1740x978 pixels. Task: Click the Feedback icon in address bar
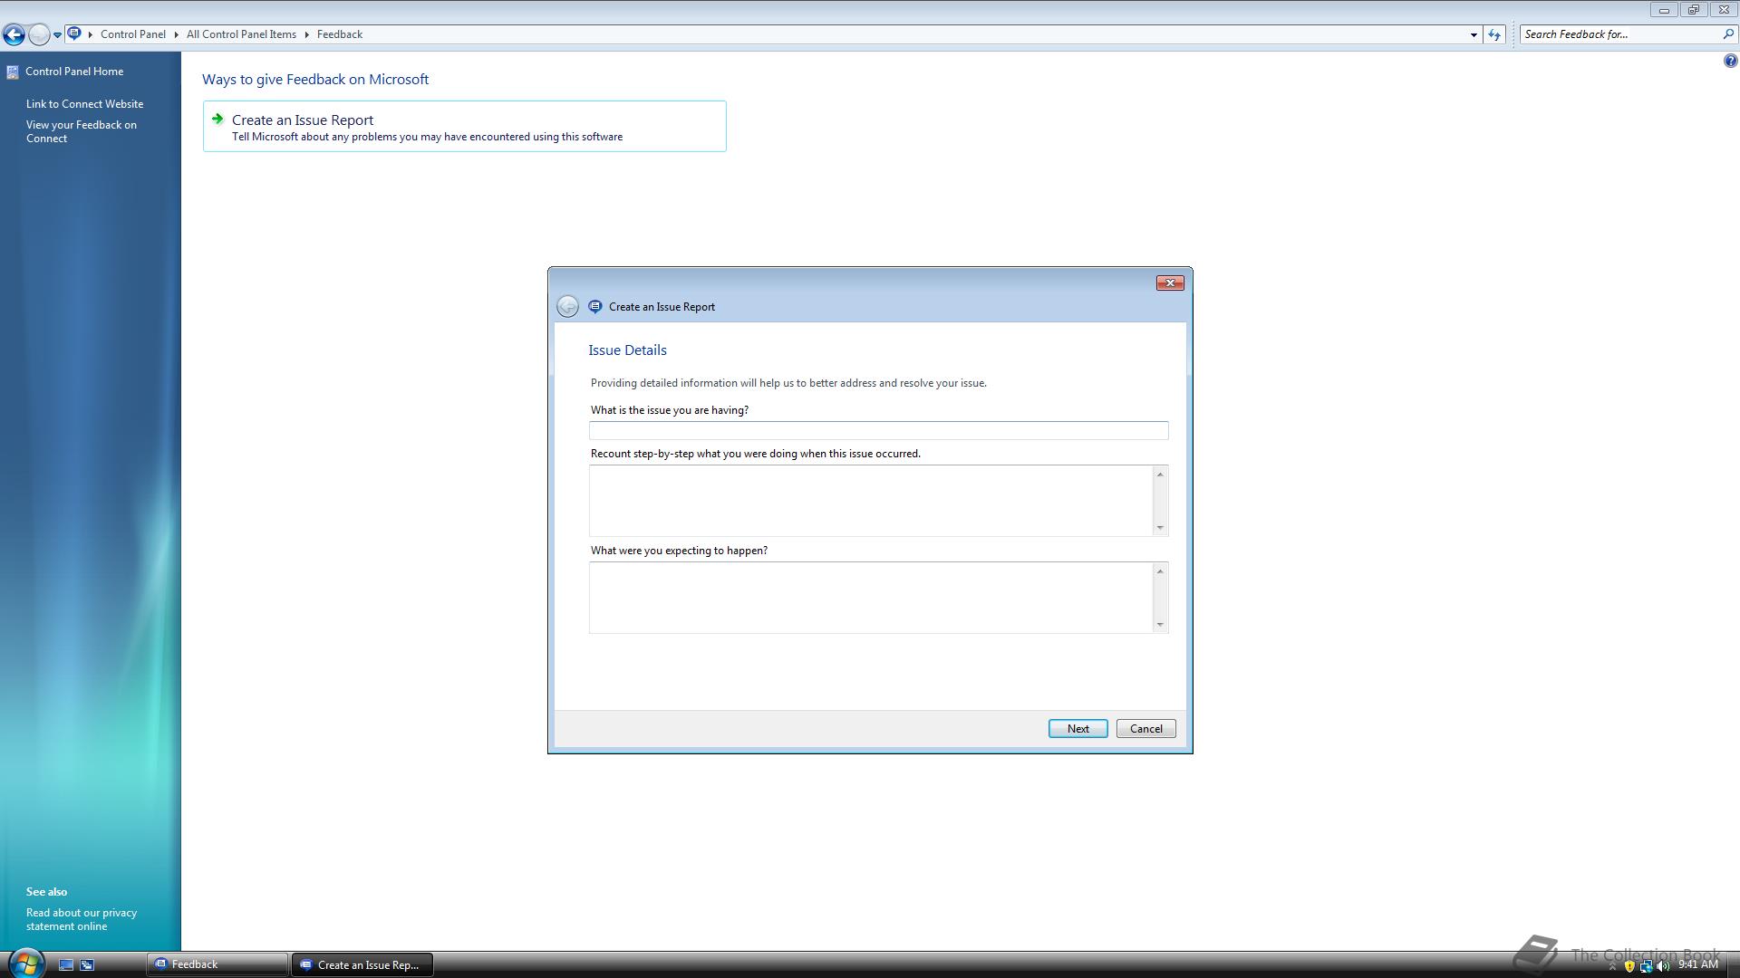[74, 34]
